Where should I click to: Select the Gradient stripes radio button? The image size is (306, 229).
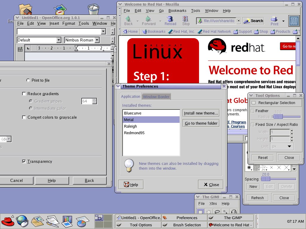pyautogui.click(x=31, y=101)
